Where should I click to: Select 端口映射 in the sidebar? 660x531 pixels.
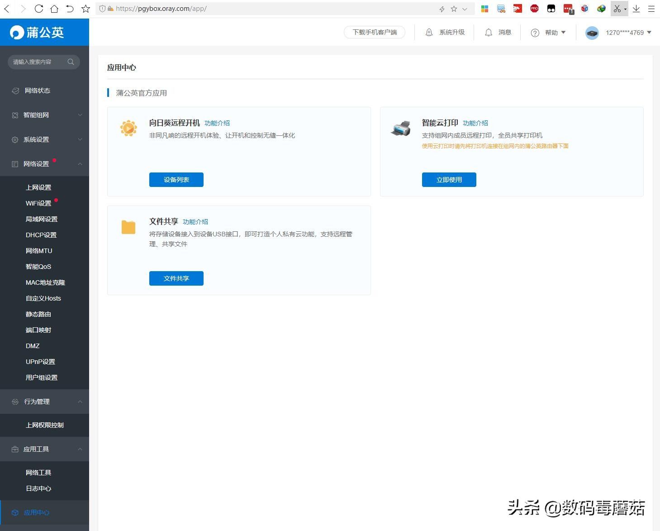point(38,330)
